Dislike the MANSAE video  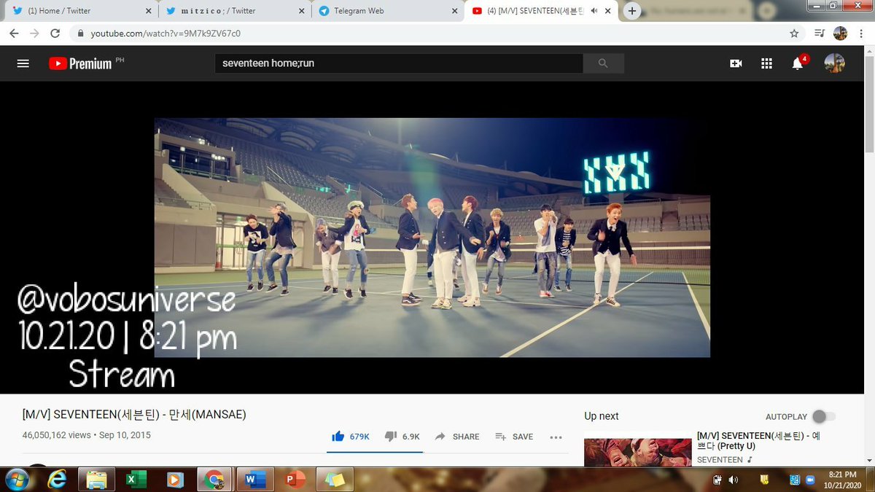point(402,437)
